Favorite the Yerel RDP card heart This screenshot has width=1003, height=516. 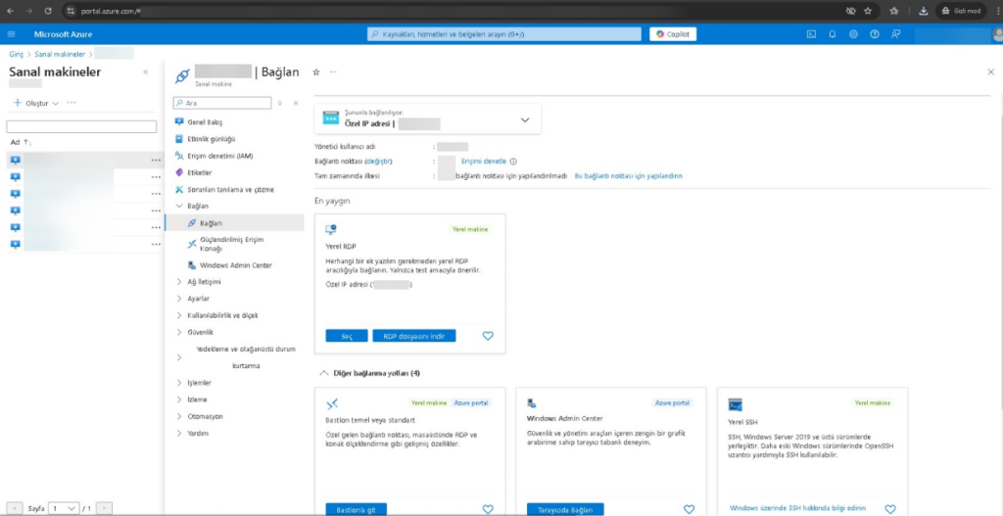(488, 336)
